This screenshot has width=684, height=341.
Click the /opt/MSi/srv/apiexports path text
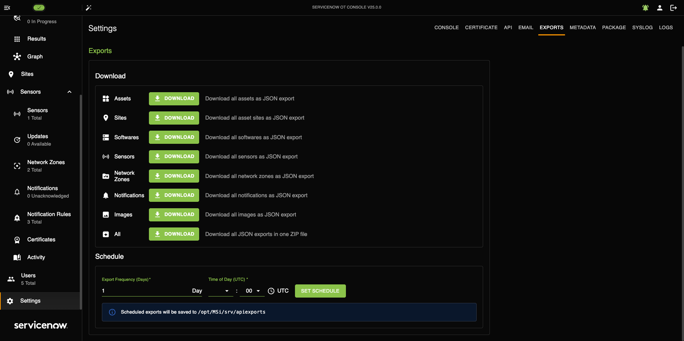pyautogui.click(x=232, y=312)
